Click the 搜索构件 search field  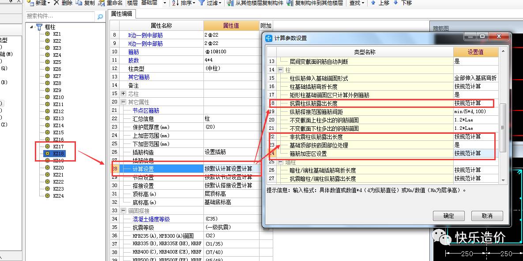(x=62, y=16)
